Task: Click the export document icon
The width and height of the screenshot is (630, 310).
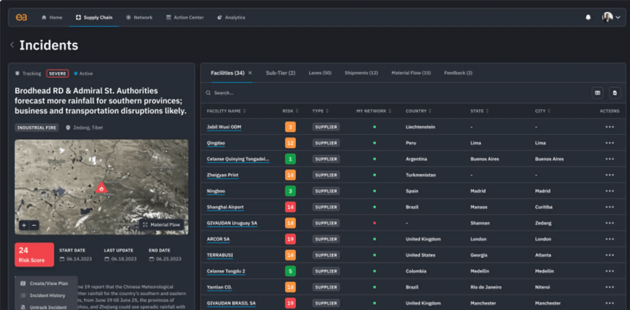Action: (615, 93)
